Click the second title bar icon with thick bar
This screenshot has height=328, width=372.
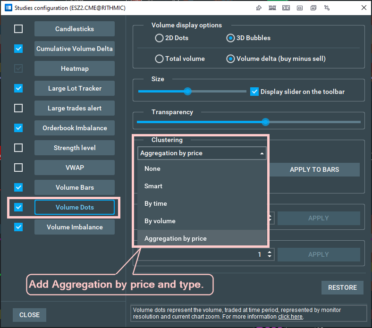pos(272,8)
